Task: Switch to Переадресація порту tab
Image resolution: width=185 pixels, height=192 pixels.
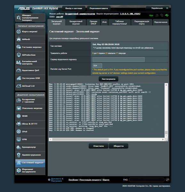Action: tap(142, 22)
